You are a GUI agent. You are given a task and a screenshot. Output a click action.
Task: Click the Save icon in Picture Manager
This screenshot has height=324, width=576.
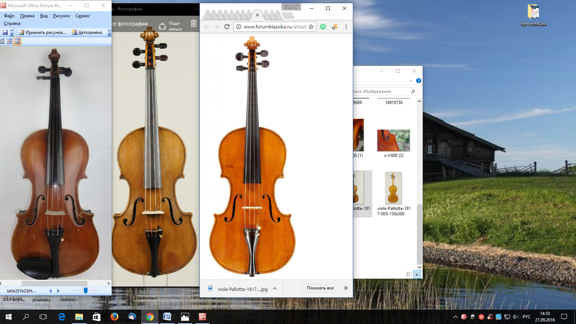tap(5, 32)
